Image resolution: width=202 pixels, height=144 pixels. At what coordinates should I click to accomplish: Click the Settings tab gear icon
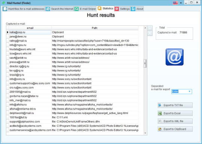(117, 9)
